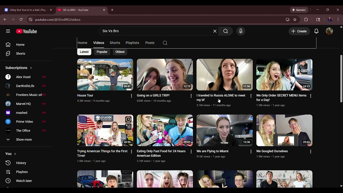Open options for traveled to Russia video
343x193 pixels.
coord(251,96)
